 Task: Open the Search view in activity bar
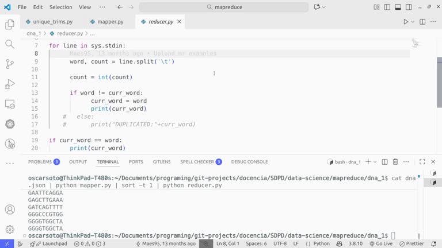[x=10, y=44]
